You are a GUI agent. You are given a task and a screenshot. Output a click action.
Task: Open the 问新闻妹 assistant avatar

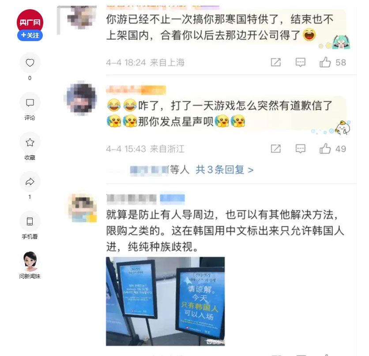click(30, 261)
